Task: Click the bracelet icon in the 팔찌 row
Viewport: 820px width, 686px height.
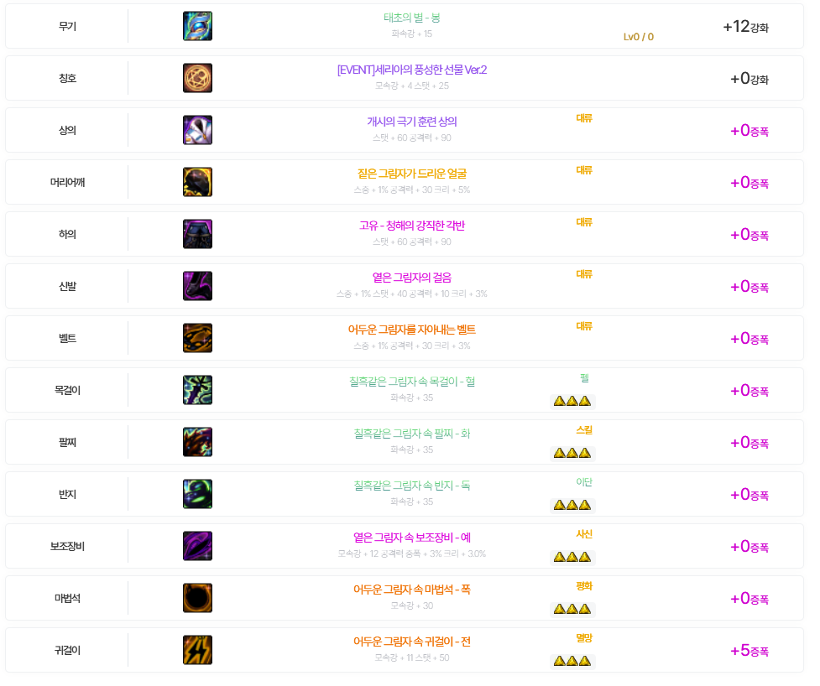Action: 197,442
